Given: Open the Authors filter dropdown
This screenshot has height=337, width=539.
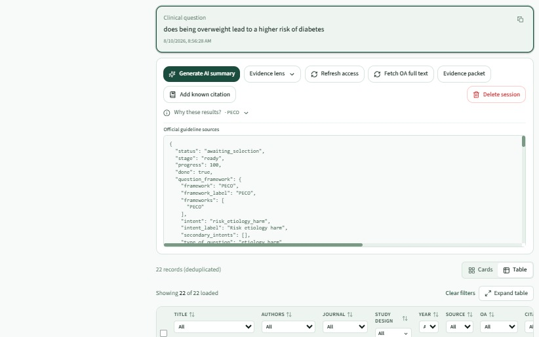Looking at the screenshot, I should coord(289,327).
